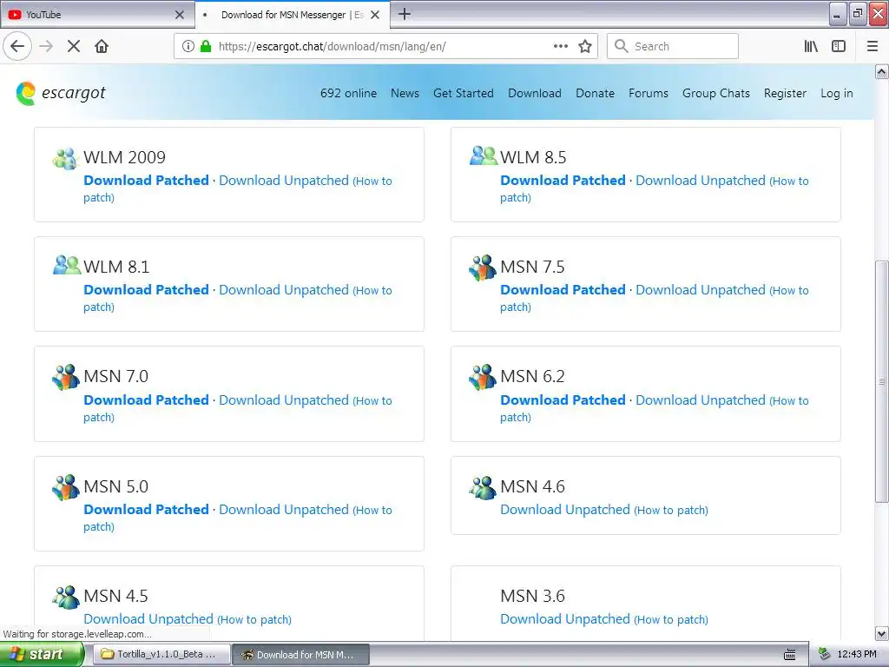Screen dimensions: 889x667
Task: Click the escargot logo
Action: coord(61,93)
